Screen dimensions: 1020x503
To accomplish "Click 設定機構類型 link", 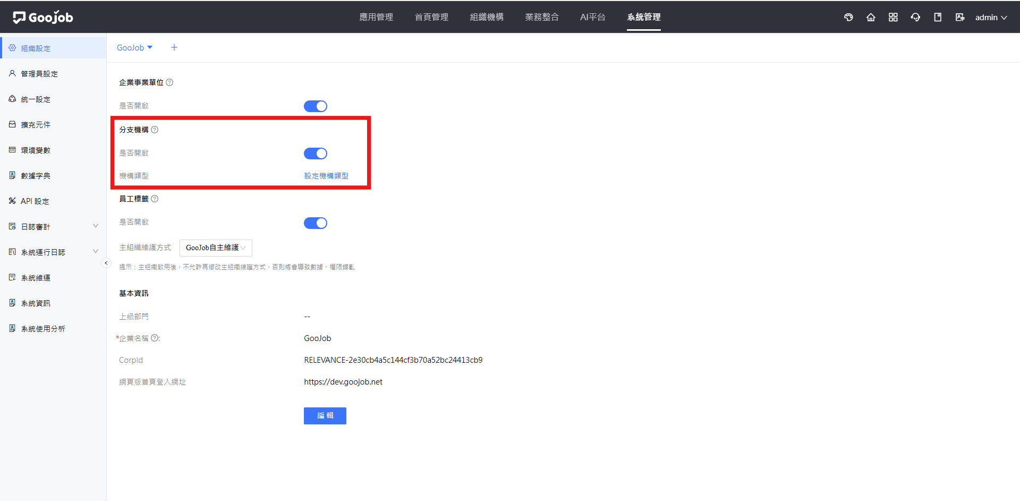I will click(x=326, y=176).
